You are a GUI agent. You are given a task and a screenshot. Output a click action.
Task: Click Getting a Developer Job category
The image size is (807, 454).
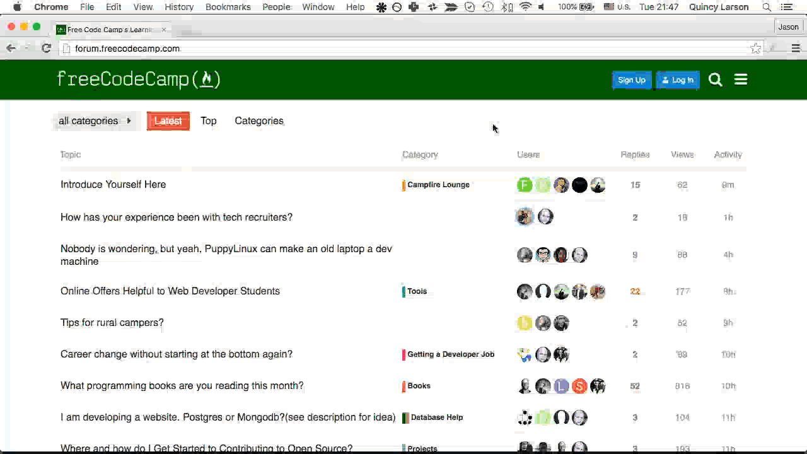click(448, 354)
